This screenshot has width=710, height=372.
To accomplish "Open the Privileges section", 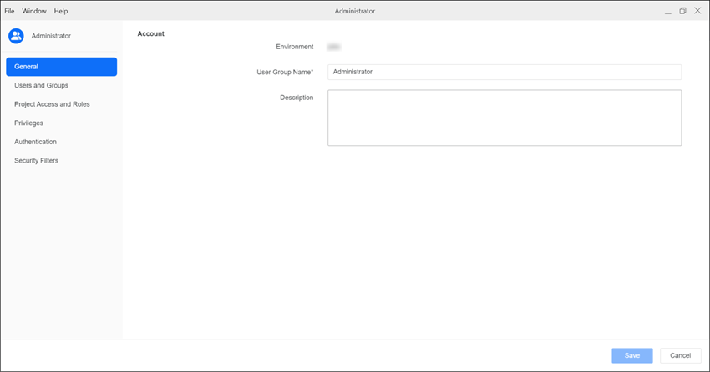I will tap(29, 123).
